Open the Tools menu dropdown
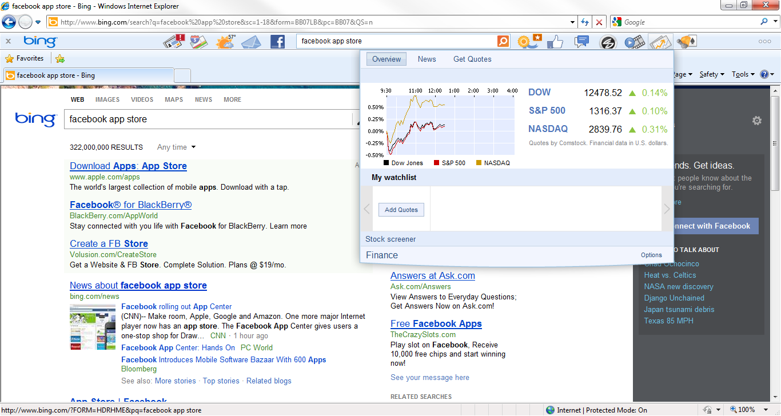 coord(744,74)
